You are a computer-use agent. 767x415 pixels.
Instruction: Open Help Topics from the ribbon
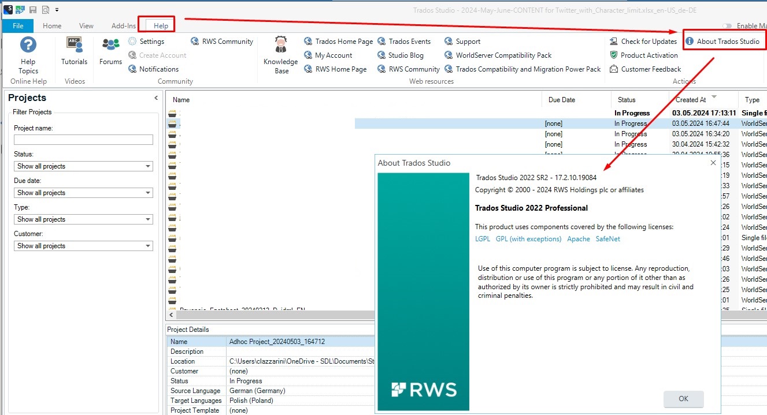pyautogui.click(x=28, y=55)
